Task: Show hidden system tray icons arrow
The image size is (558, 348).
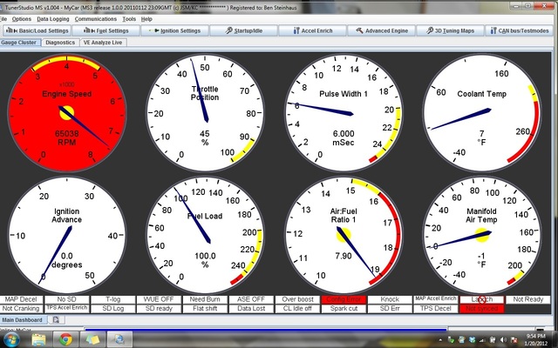Action: point(440,340)
